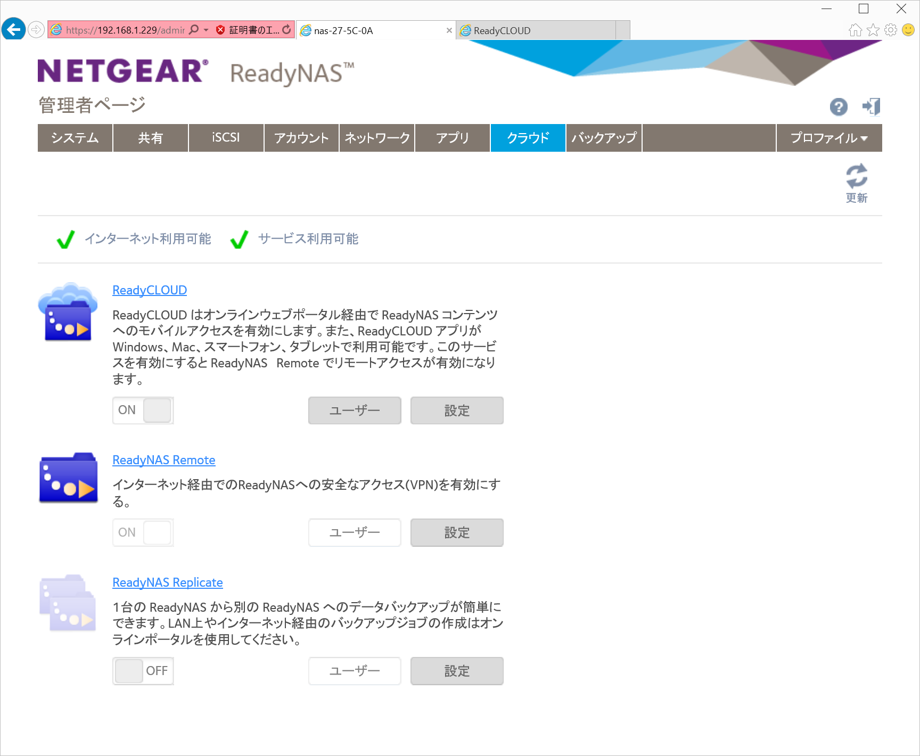Viewport: 920px width, 756px height.
Task: Click the ReadyCLOUD cloud folder icon
Action: (68, 313)
